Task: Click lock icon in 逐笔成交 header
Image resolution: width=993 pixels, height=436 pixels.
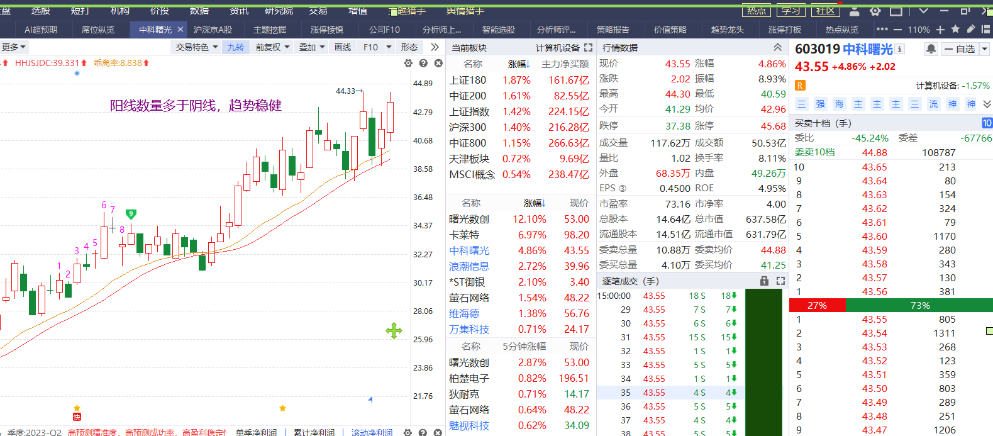Action: coord(764,281)
